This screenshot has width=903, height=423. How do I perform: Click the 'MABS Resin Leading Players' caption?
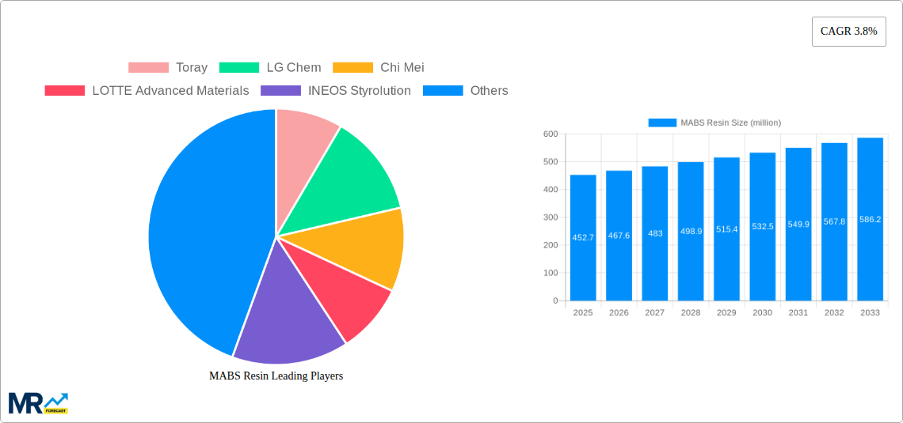pos(276,376)
